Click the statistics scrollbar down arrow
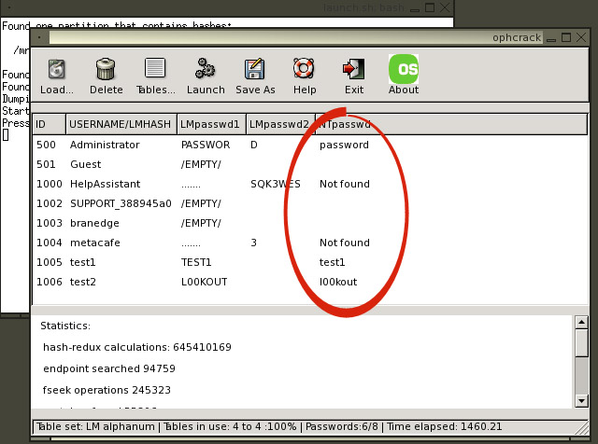The width and height of the screenshot is (598, 444). tap(581, 400)
